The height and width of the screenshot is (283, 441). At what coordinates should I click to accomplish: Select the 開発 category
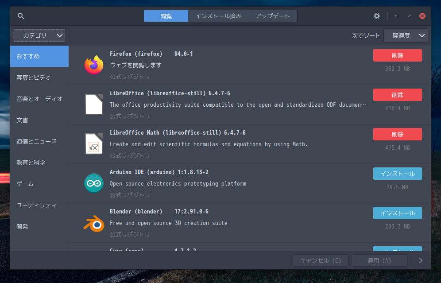(39, 226)
